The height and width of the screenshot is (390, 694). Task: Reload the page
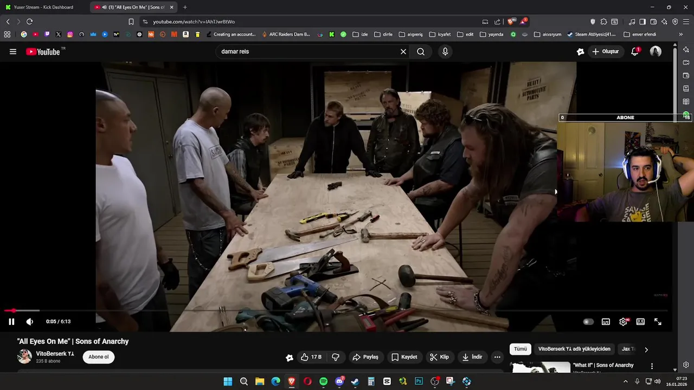click(29, 22)
